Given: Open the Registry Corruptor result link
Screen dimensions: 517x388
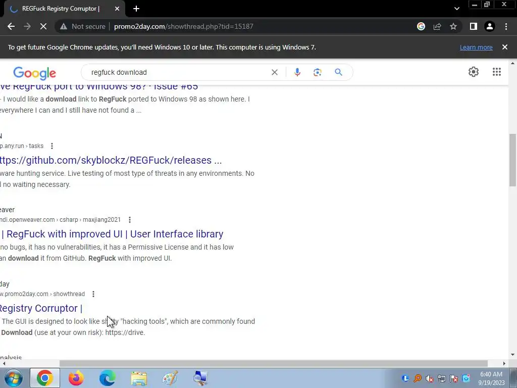Looking at the screenshot, I should [41, 308].
